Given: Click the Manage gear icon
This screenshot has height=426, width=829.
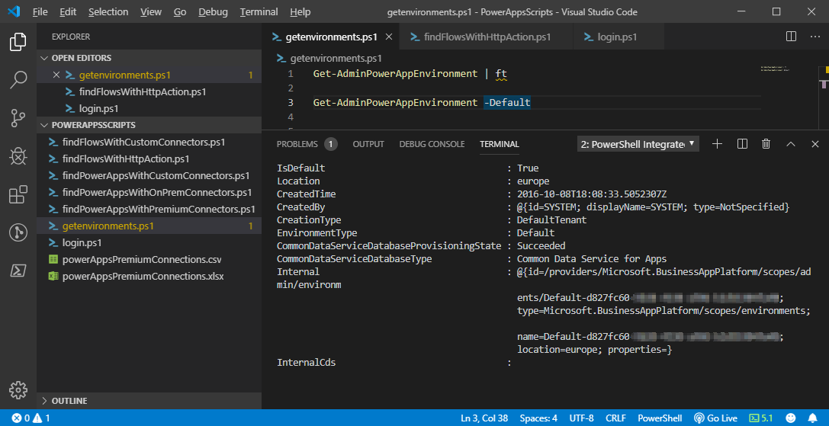Looking at the screenshot, I should pyautogui.click(x=18, y=389).
